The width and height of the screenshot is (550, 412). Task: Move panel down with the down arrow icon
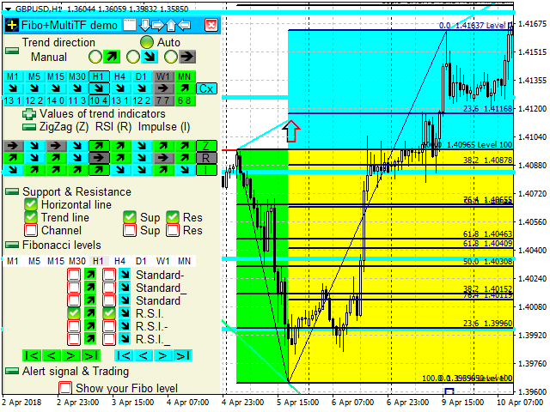145,25
